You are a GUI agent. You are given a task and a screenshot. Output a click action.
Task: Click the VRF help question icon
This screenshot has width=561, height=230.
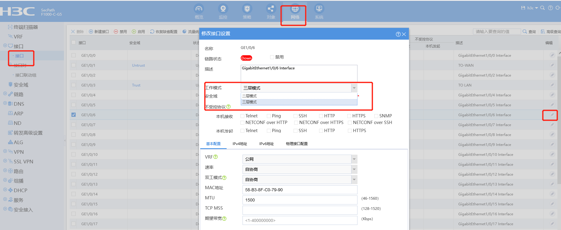[x=216, y=157]
